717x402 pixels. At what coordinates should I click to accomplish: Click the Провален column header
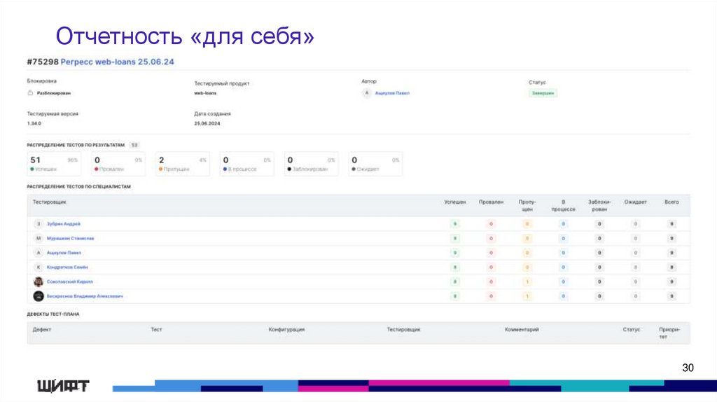[491, 202]
